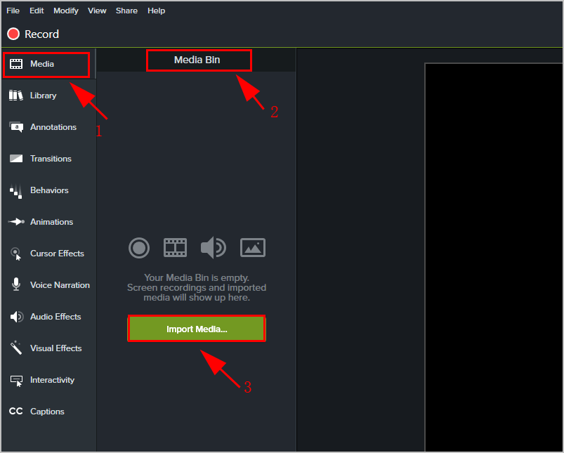The width and height of the screenshot is (564, 453).
Task: Click the image icon in the empty Media Bin
Action: pos(252,247)
